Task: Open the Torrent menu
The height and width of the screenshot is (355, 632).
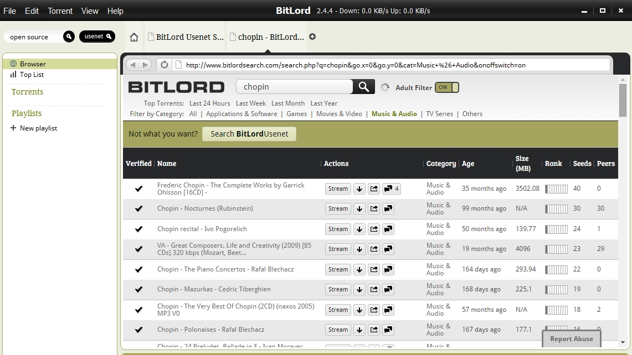Action: tap(60, 11)
